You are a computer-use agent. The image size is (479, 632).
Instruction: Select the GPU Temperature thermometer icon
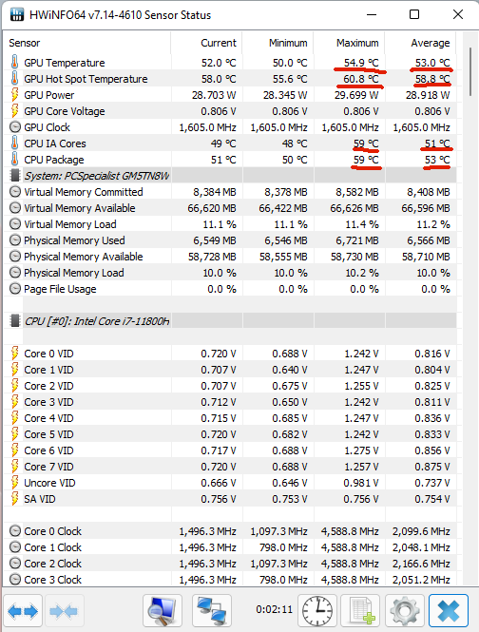pyautogui.click(x=14, y=63)
